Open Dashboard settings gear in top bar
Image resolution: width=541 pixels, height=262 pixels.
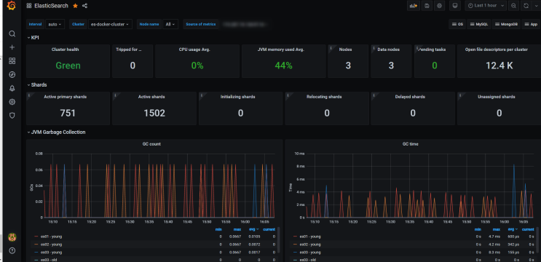click(439, 6)
